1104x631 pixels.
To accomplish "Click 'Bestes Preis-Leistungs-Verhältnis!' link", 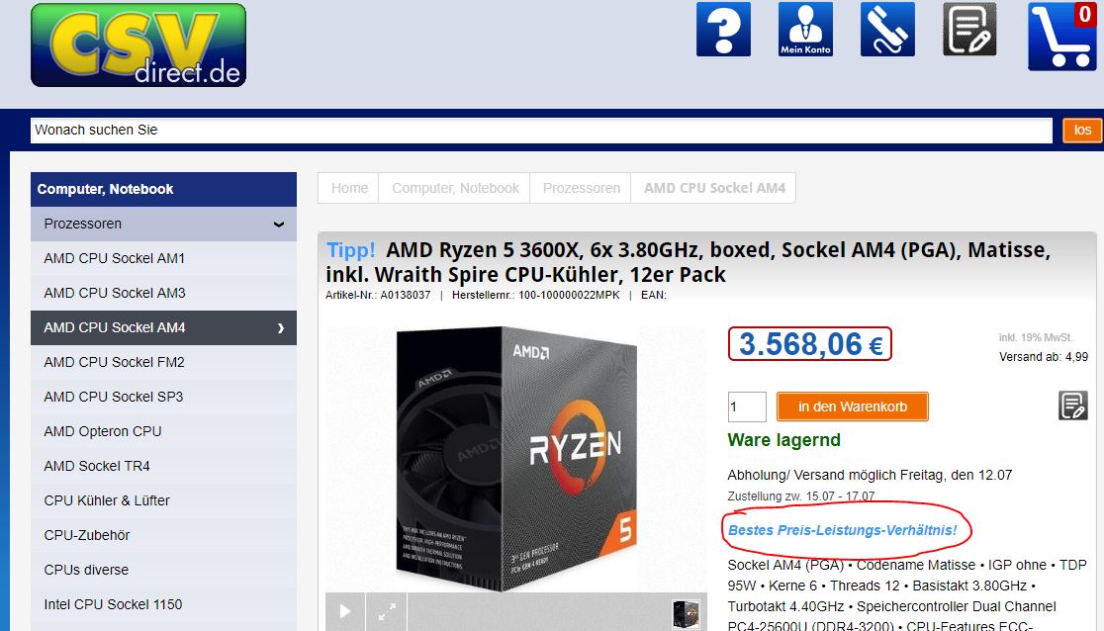I will [842, 530].
